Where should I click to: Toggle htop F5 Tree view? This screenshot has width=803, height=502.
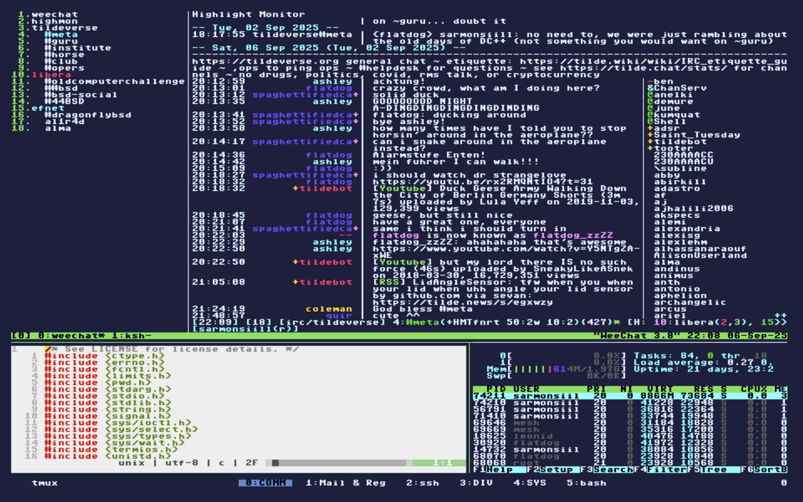(x=713, y=469)
